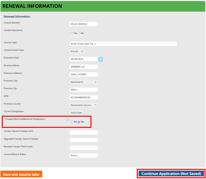
Task: Select Yes for Limited Operations
Action: tap(72, 33)
